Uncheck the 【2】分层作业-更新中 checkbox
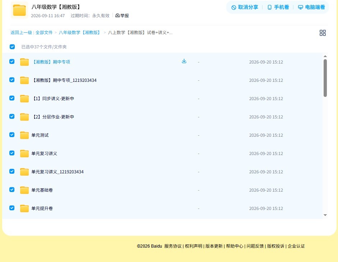Screen dimensions: 338x262 [12, 116]
